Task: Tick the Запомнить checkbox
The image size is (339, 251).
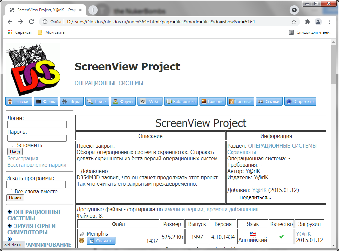Action: [11, 145]
